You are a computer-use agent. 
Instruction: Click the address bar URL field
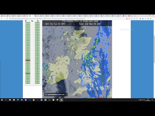[68, 19]
